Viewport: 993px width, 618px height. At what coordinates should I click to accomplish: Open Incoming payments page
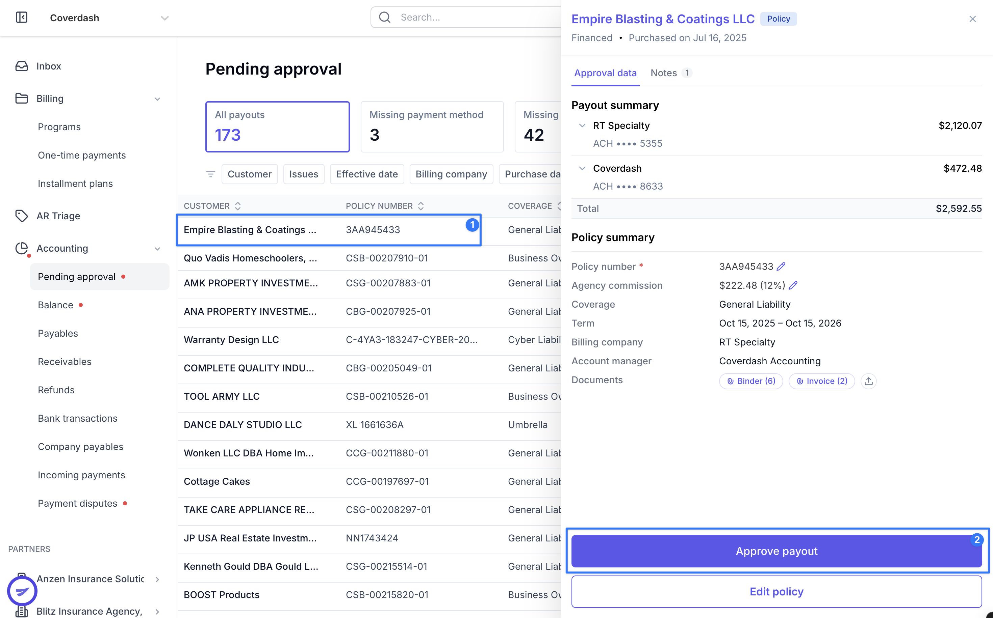tap(82, 475)
